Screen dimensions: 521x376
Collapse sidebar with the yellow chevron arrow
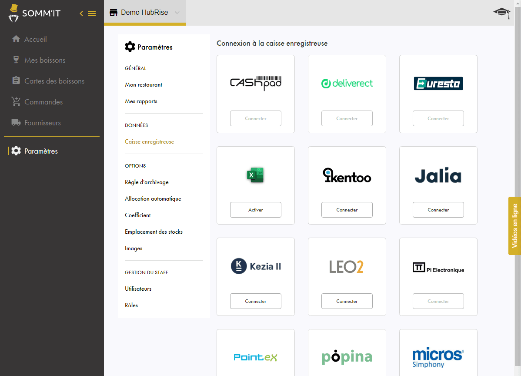[x=81, y=13]
